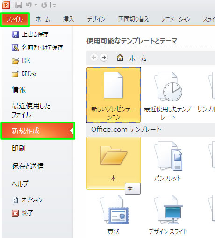Viewport: 215px width, 238px height.
Task: Click the 使用可能なテンプレートとテーマ heading
Action: [x=132, y=41]
